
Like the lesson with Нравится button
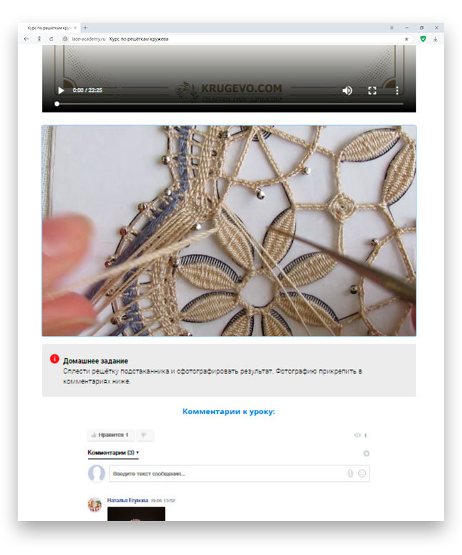pyautogui.click(x=111, y=435)
